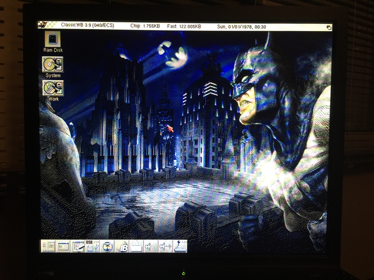Open the Shell CLI prompt dock icon
This screenshot has height=280, width=374.
(x=63, y=246)
